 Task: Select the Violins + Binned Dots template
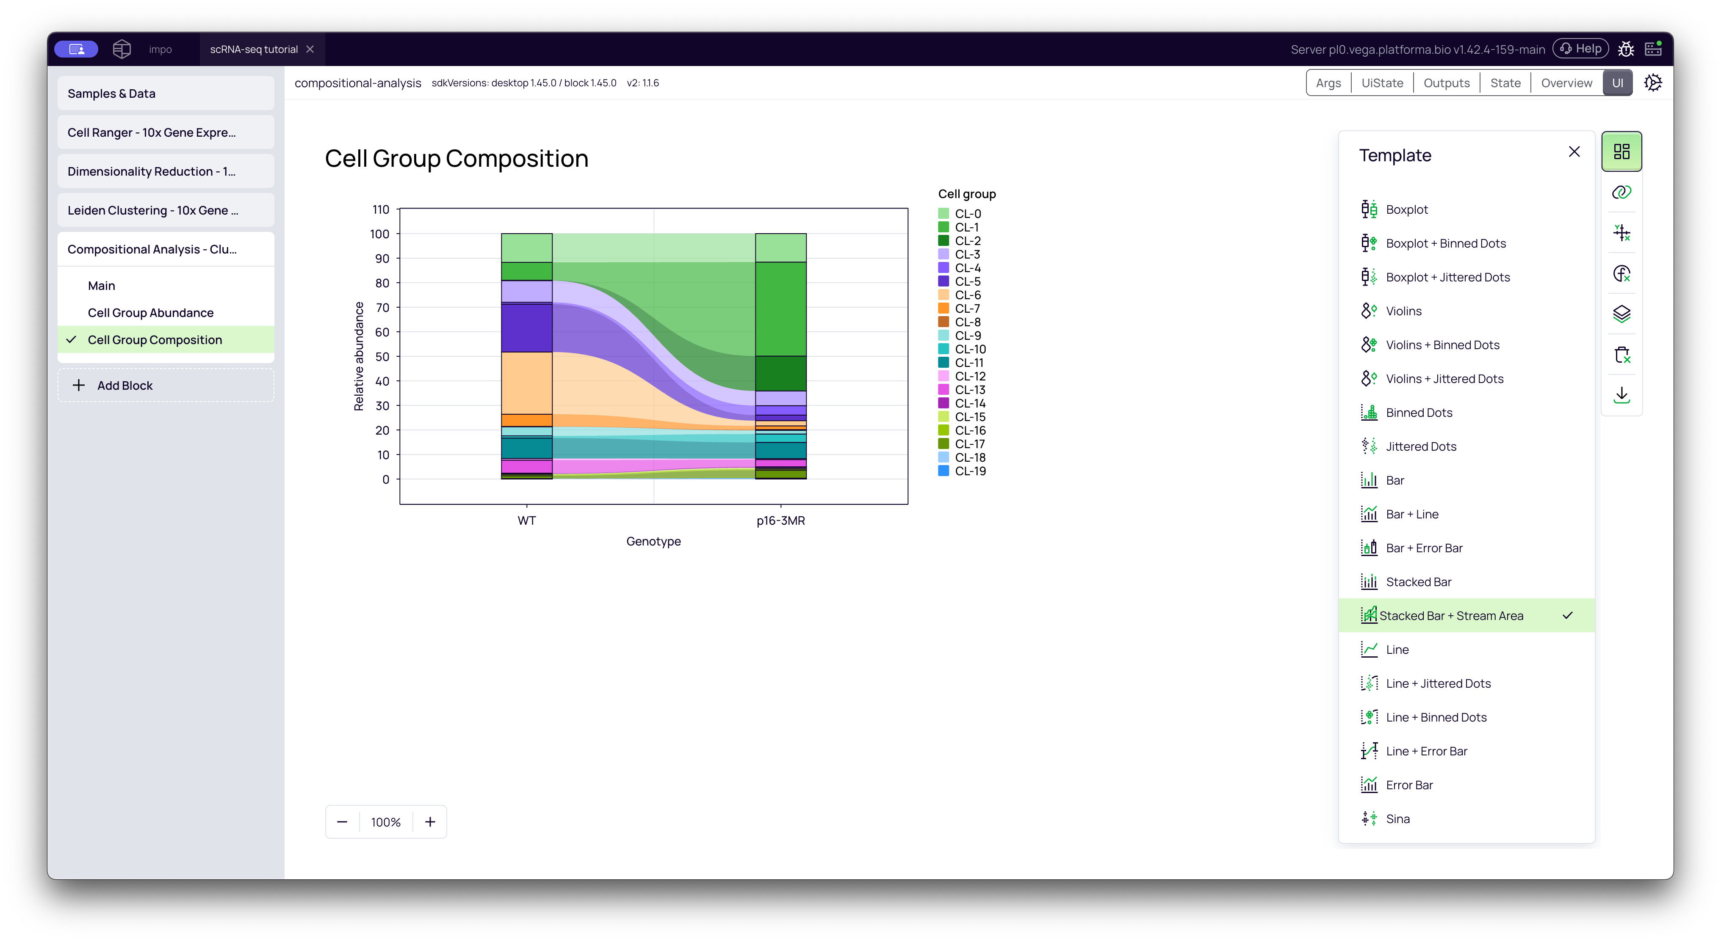tap(1442, 345)
